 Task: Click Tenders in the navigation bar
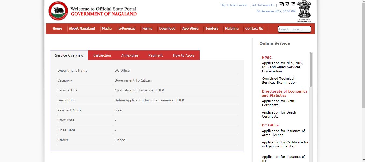pyautogui.click(x=212, y=29)
